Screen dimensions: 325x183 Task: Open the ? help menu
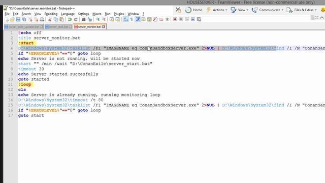coord(143,14)
